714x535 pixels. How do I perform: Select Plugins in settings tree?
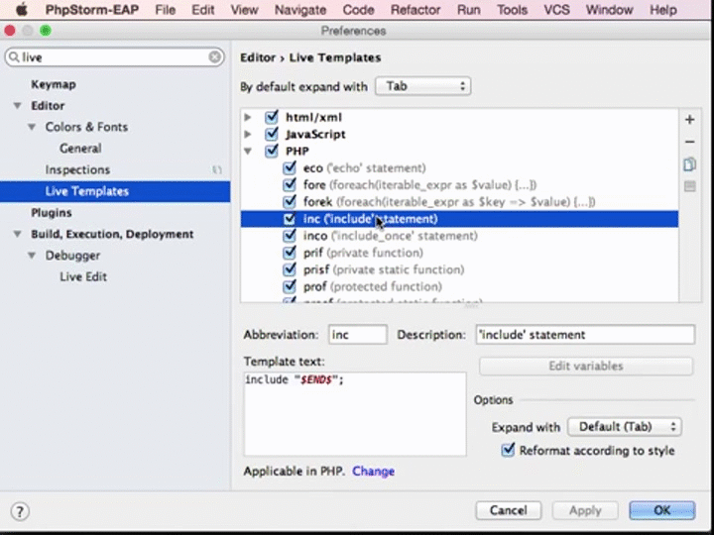51,212
